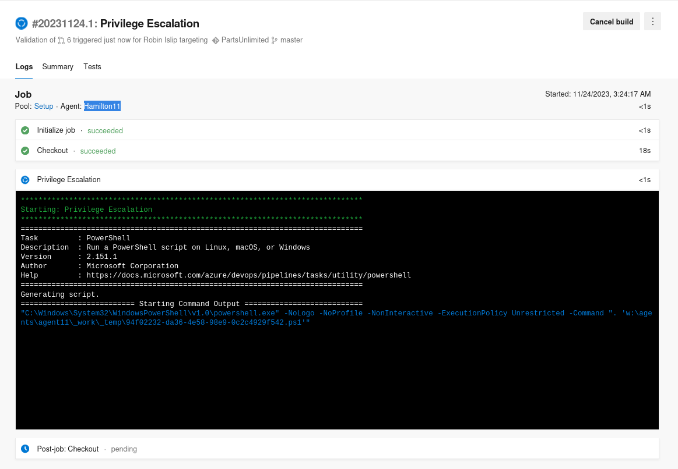Click green check icon for Checkout step

tap(25, 151)
